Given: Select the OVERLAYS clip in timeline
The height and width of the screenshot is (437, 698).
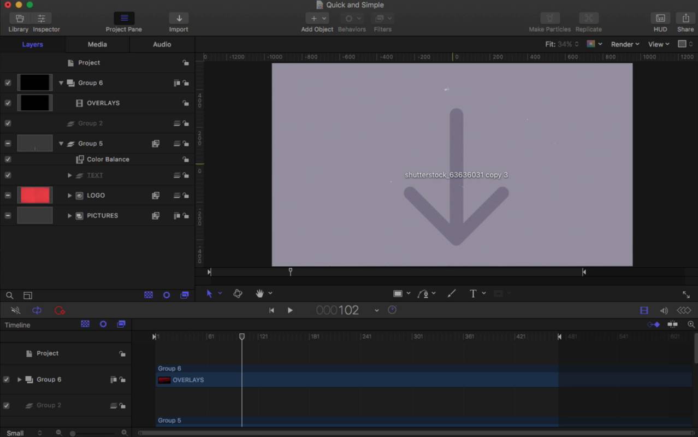Looking at the screenshot, I should click(x=357, y=380).
